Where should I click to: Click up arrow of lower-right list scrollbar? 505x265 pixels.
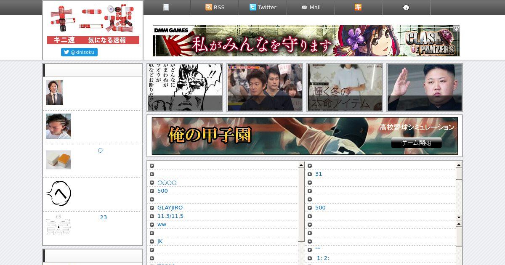click(459, 224)
